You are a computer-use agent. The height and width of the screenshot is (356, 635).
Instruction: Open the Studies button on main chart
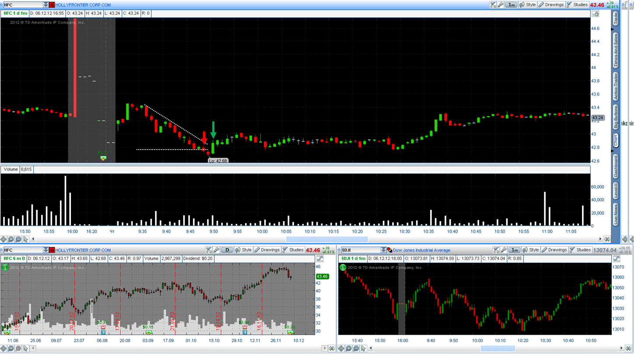tap(577, 5)
